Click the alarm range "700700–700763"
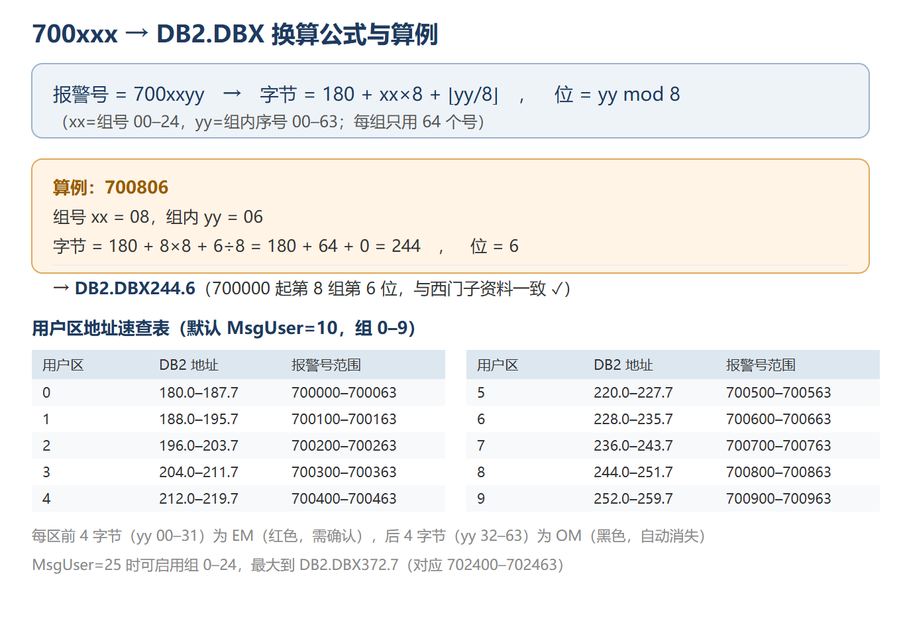 (x=778, y=445)
